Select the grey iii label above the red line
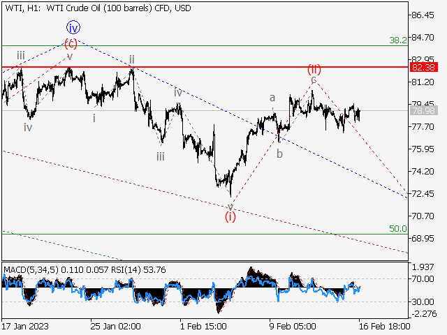447x335 pixels. click(x=20, y=55)
